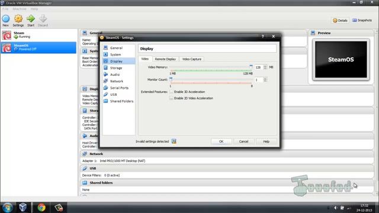Viewport: 379px width, 213px height.
Task: Click the New virtual machine toolbar icon
Action: click(5, 18)
